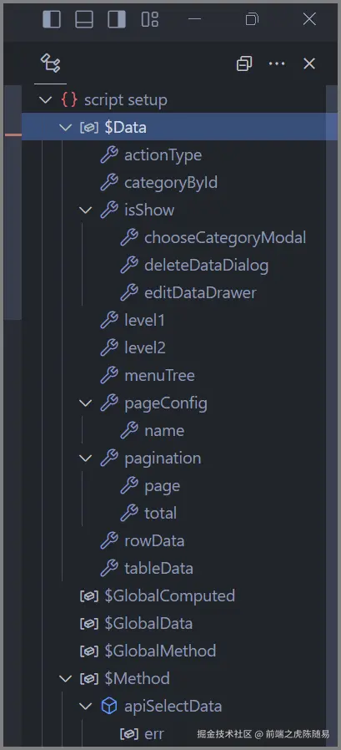Click the curly braces icon of script setup

[68, 100]
